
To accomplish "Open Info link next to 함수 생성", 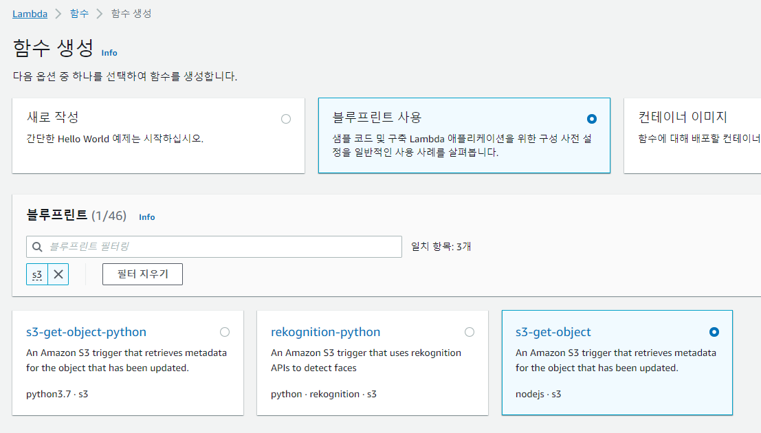I will coord(109,53).
